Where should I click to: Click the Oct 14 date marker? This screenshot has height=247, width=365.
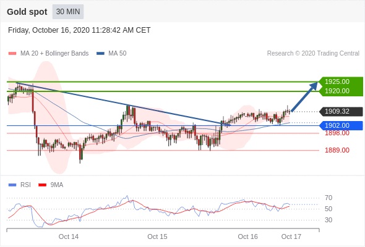[69, 237]
